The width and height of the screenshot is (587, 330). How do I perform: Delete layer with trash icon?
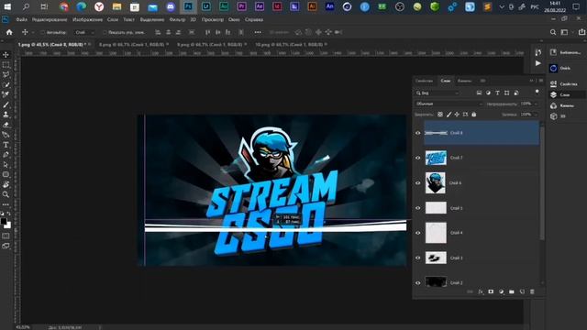532,291
